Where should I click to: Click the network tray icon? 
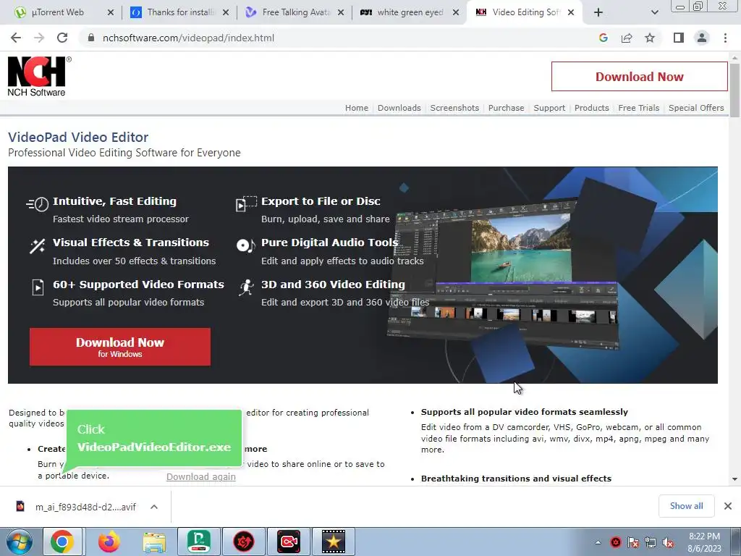[x=651, y=542]
